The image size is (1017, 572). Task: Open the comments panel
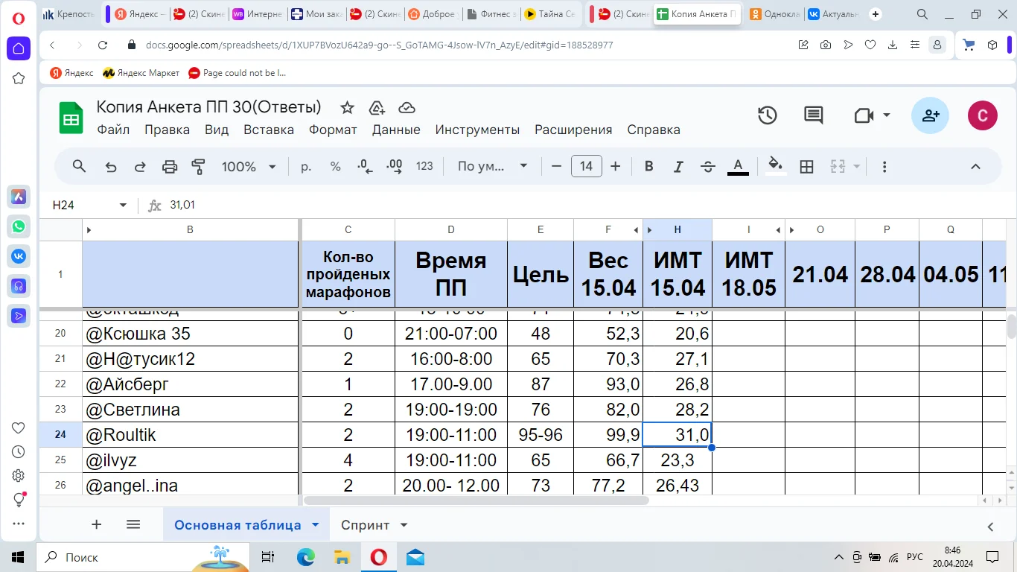[x=812, y=115]
